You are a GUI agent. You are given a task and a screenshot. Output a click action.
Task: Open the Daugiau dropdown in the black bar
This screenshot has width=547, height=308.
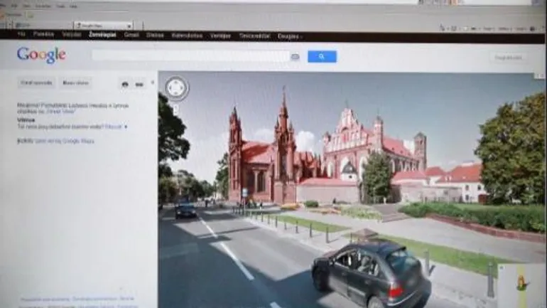pos(289,36)
